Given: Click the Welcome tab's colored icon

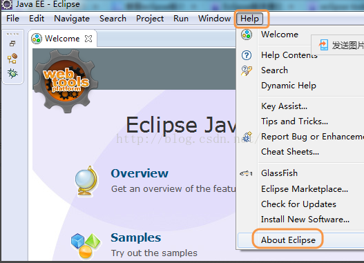Looking at the screenshot, I should pos(37,39).
